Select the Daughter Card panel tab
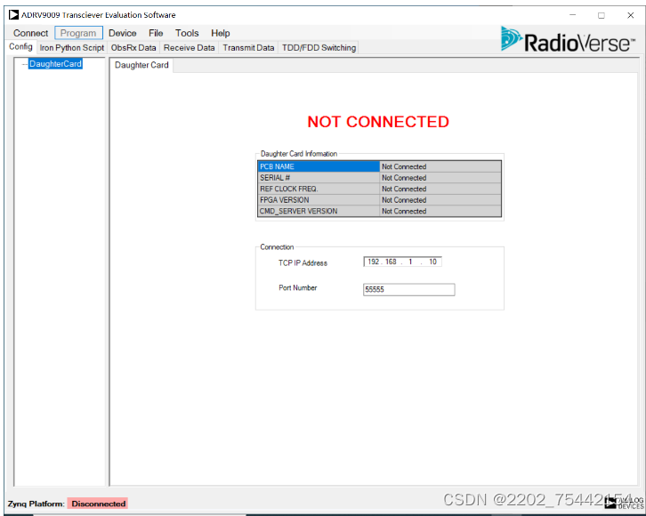The width and height of the screenshot is (646, 516). (141, 65)
